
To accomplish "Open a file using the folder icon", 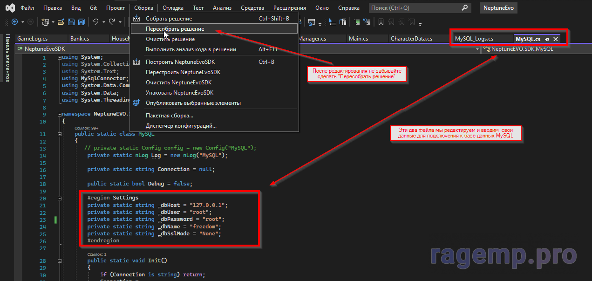I will 61,22.
